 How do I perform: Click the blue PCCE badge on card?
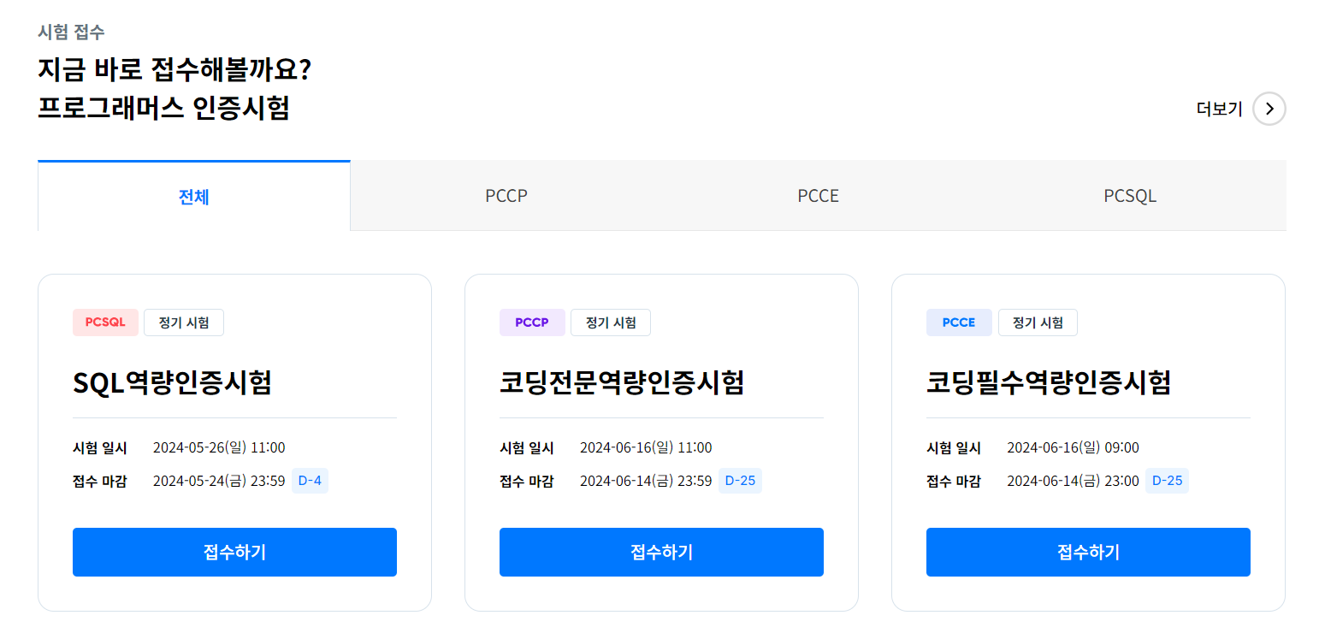(959, 322)
